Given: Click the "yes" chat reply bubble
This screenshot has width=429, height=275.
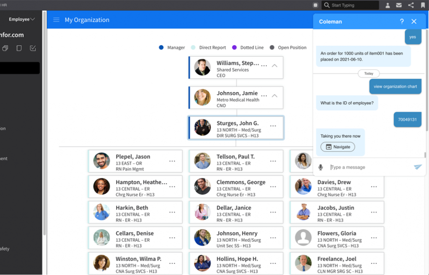Looking at the screenshot, I should coord(413,37).
